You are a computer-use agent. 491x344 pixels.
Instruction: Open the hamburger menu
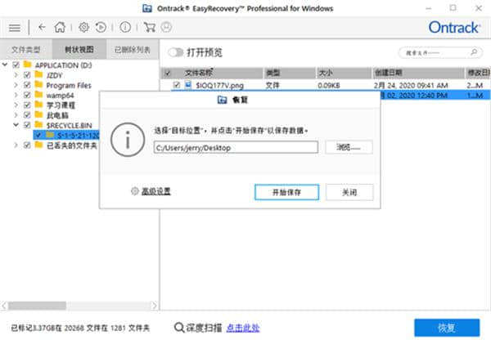(x=14, y=27)
